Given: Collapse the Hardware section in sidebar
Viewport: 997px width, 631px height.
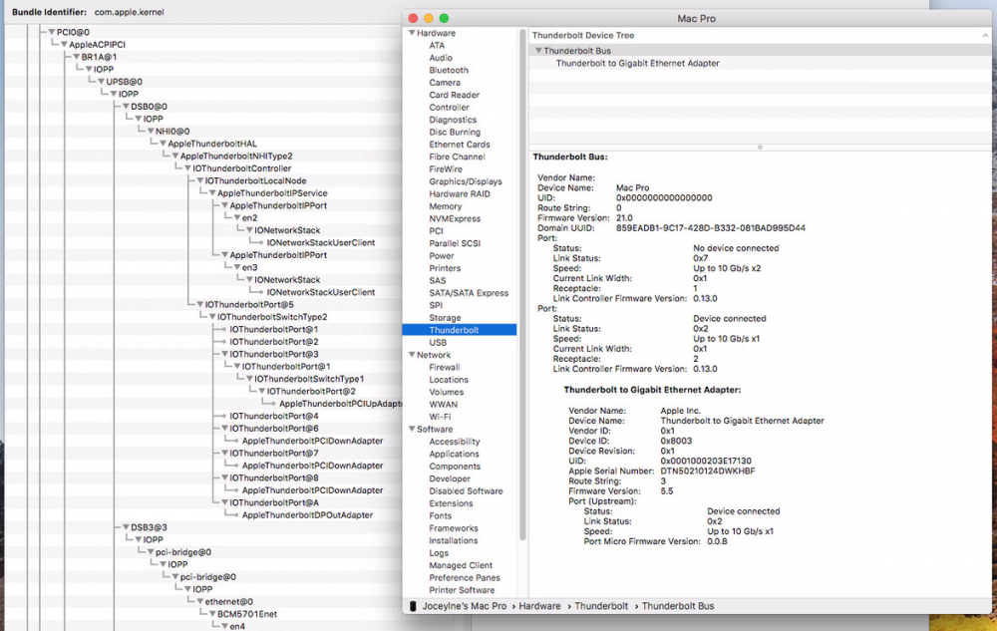Looking at the screenshot, I should [x=412, y=33].
